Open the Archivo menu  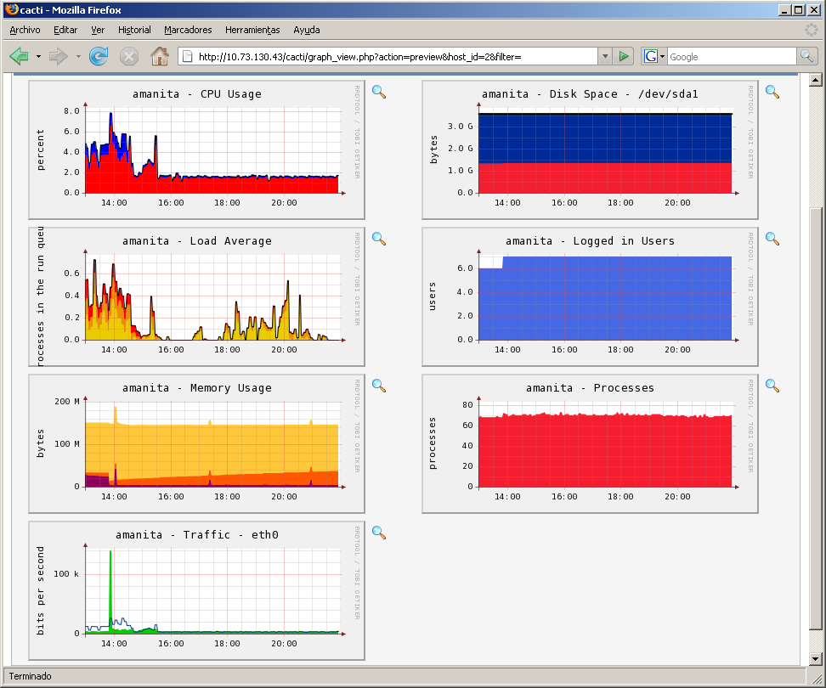pyautogui.click(x=25, y=30)
